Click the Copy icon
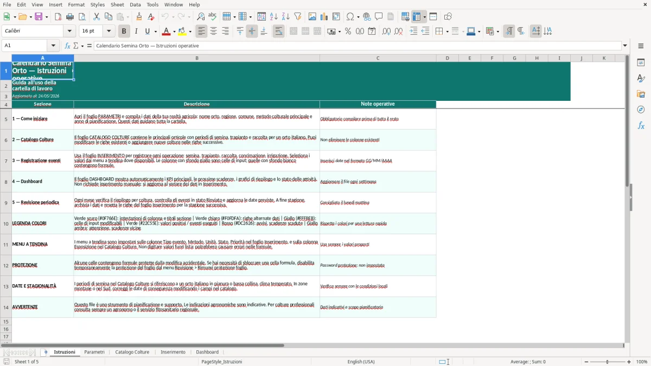651x366 pixels. pyautogui.click(x=108, y=17)
